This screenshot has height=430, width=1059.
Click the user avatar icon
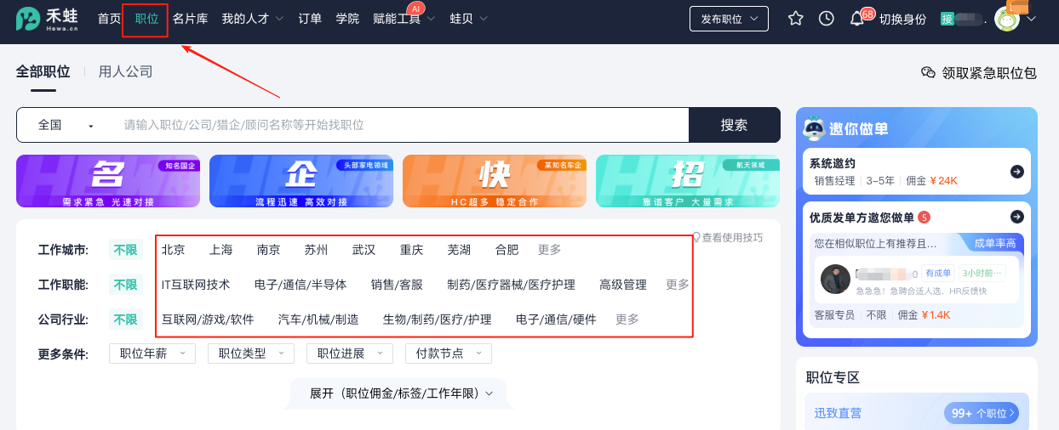tap(1007, 19)
